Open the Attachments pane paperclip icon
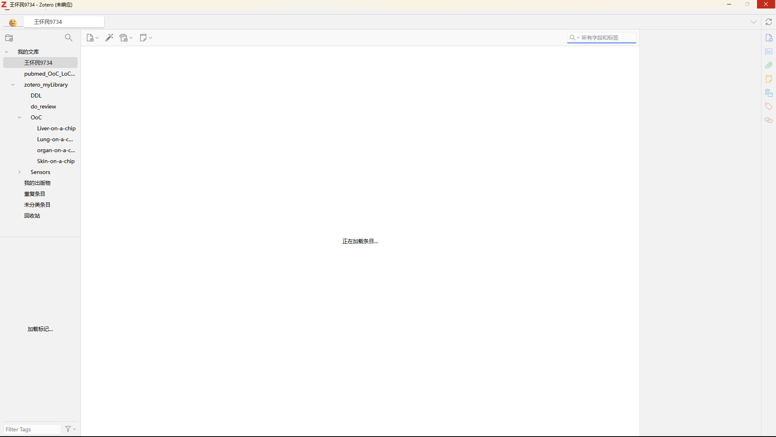The height and width of the screenshot is (437, 776). 769,65
